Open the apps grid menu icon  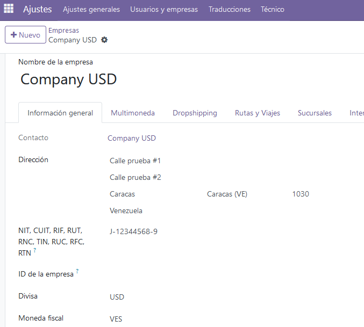9,9
